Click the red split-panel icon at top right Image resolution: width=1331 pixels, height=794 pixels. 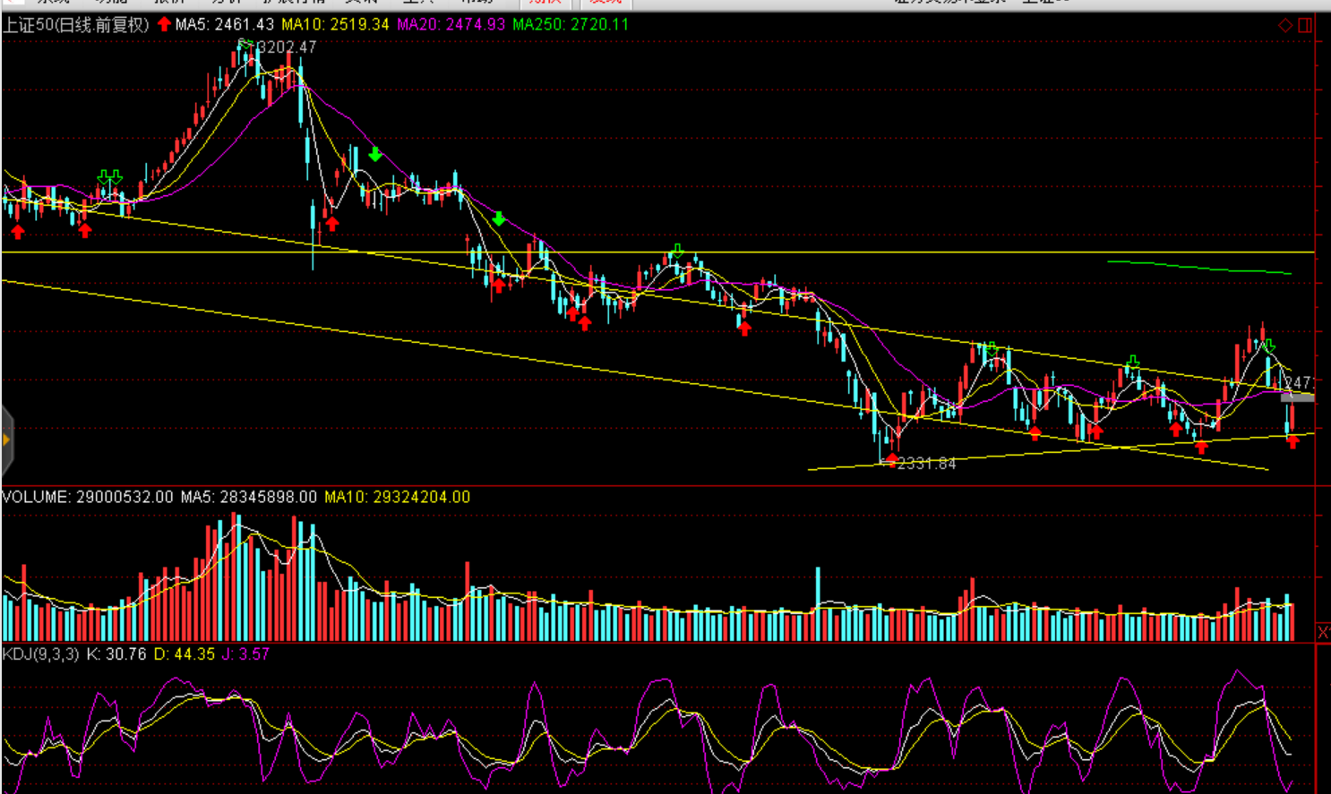1305,25
